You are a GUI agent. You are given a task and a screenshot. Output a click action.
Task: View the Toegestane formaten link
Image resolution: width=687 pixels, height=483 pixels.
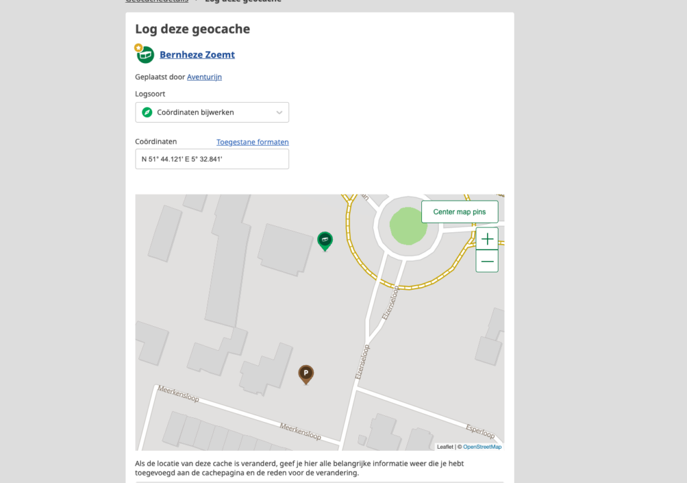pyautogui.click(x=252, y=142)
